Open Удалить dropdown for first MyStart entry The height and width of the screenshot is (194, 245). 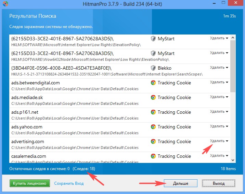(219, 38)
